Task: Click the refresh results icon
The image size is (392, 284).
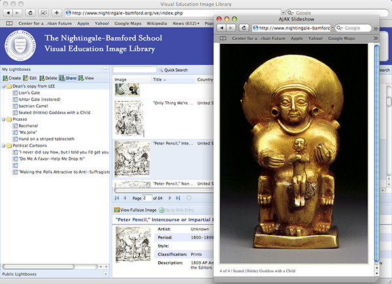Action: 189,198
